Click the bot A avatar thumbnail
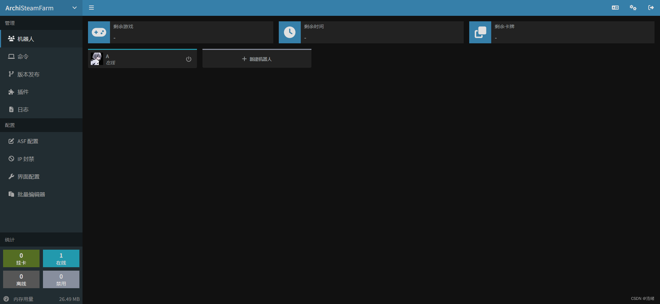The height and width of the screenshot is (304, 660). click(x=97, y=59)
